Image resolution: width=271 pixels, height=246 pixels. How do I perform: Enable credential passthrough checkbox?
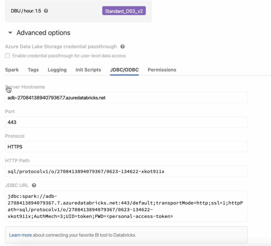tap(8, 56)
